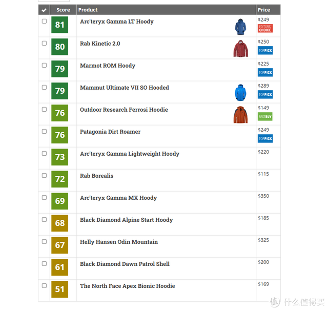Open the Outdoor Research Ferrosi Hoodie link

(x=124, y=110)
